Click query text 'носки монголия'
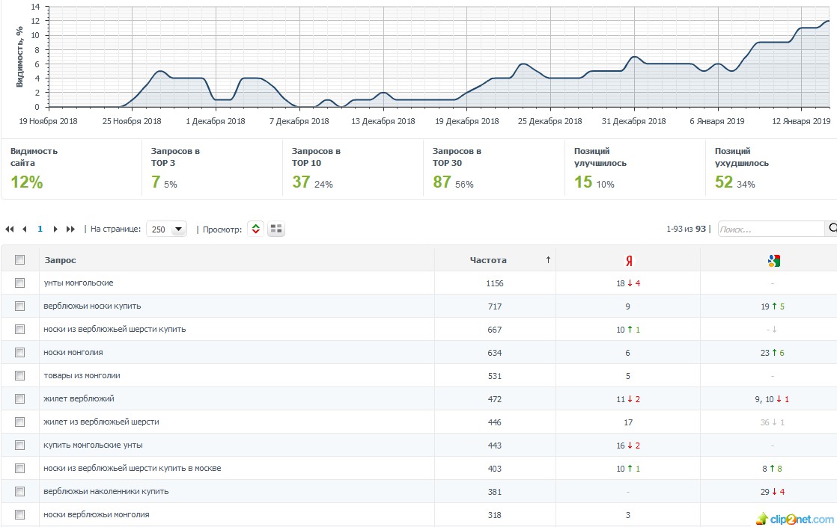 coord(73,352)
